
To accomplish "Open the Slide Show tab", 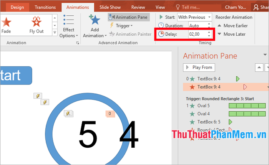I will tap(110, 7).
